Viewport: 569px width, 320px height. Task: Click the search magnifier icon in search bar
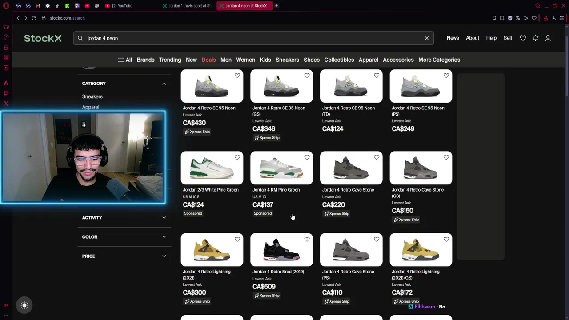[80, 38]
